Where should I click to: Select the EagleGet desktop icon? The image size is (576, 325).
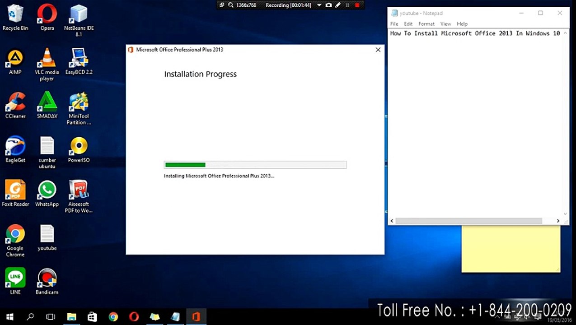pos(15,149)
